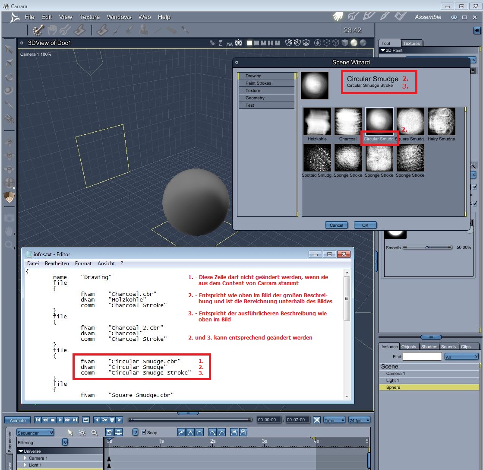483x470 pixels.
Task: Select the Holzkohle brush thumbnail
Action: point(317,121)
